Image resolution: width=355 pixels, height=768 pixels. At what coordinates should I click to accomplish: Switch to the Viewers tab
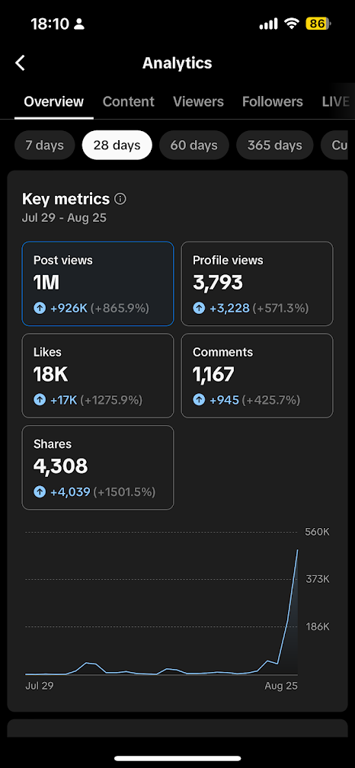198,102
